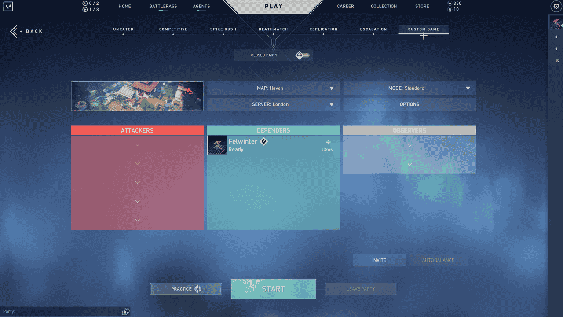Click the Valorant logo icon
The image size is (563, 317).
coord(7,6)
